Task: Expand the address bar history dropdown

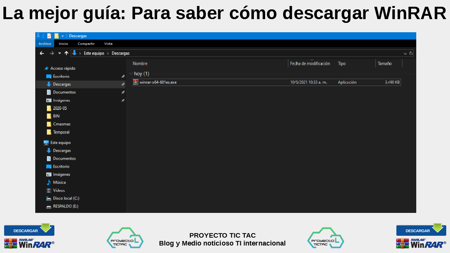Action: [405, 53]
